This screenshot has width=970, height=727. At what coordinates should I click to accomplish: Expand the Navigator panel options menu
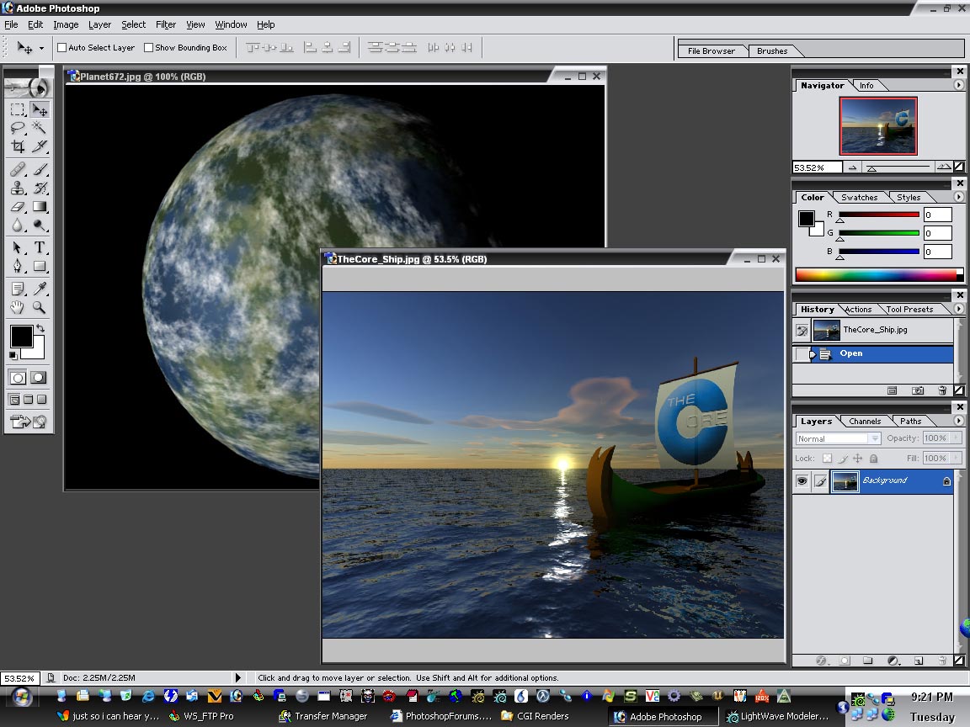(x=958, y=85)
